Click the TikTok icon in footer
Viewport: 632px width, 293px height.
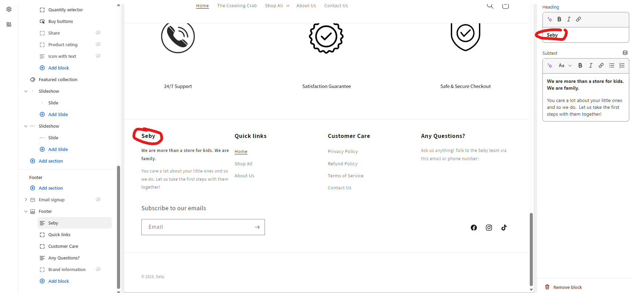coord(504,228)
